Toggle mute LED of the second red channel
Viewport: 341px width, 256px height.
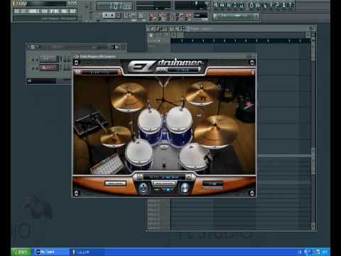coord(33,68)
